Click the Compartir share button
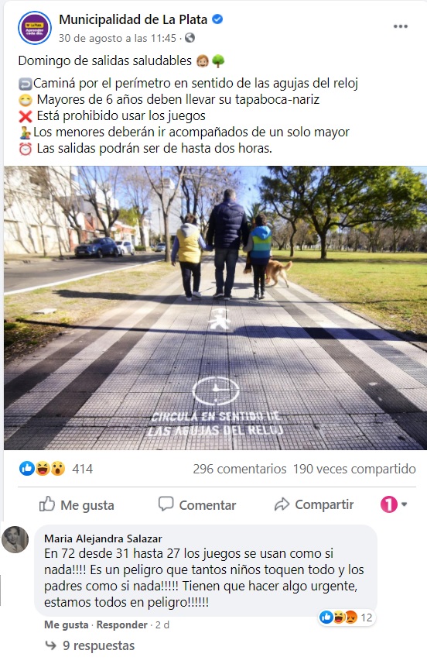This screenshot has height=664, width=427. pos(314,504)
